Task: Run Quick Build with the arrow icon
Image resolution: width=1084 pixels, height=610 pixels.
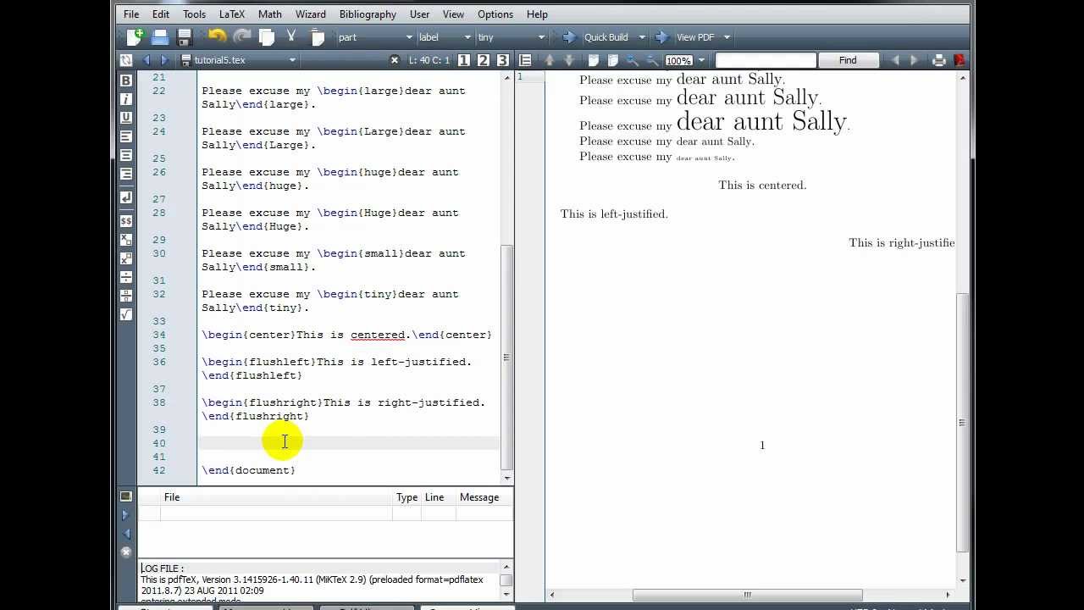Action: [x=569, y=37]
